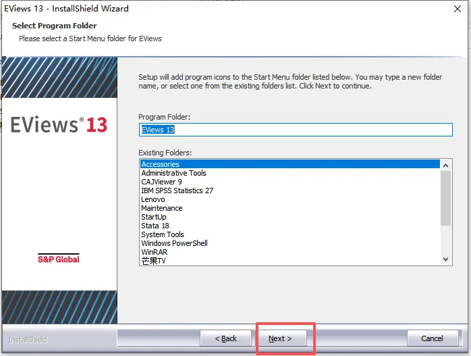
Task: Select Maintenance in the folder list
Action: click(x=290, y=208)
